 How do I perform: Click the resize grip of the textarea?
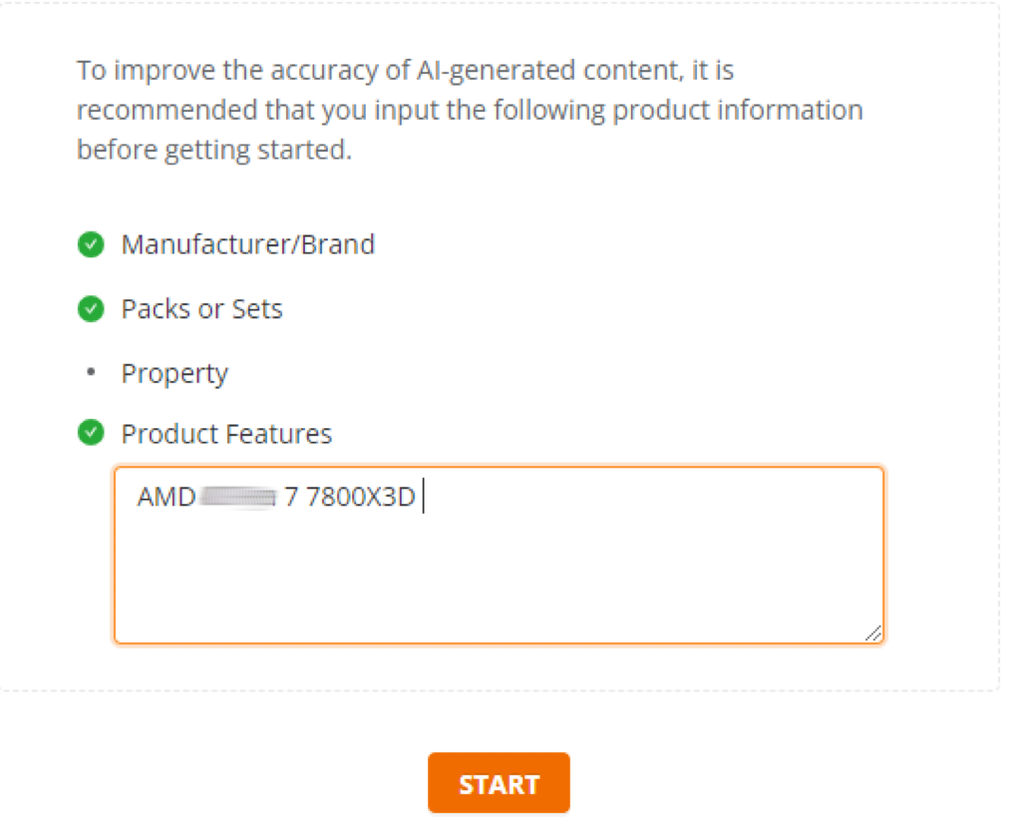[873, 633]
